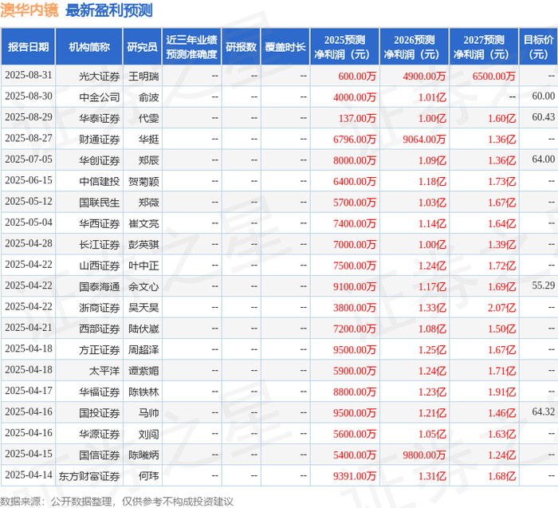Image resolution: width=558 pixels, height=508 pixels.
Task: Click date 2025-05-12
Action: 29,202
